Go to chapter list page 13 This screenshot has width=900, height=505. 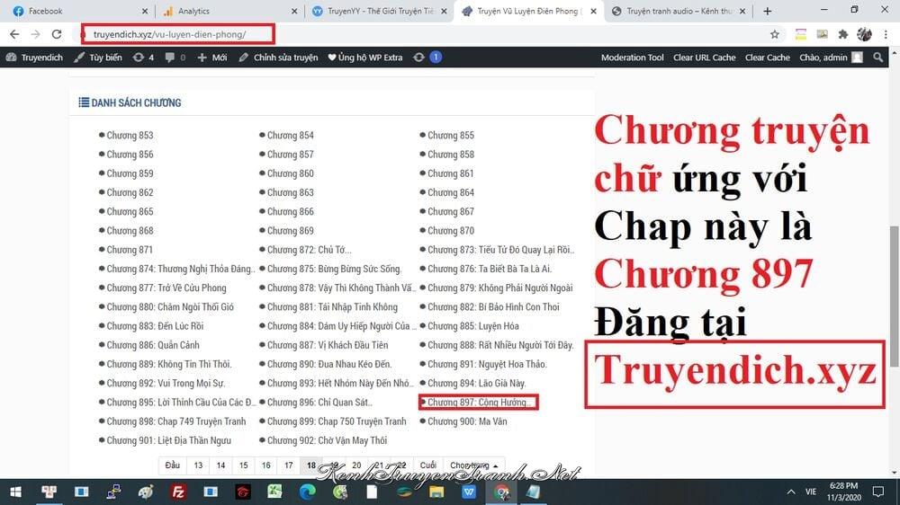point(198,465)
